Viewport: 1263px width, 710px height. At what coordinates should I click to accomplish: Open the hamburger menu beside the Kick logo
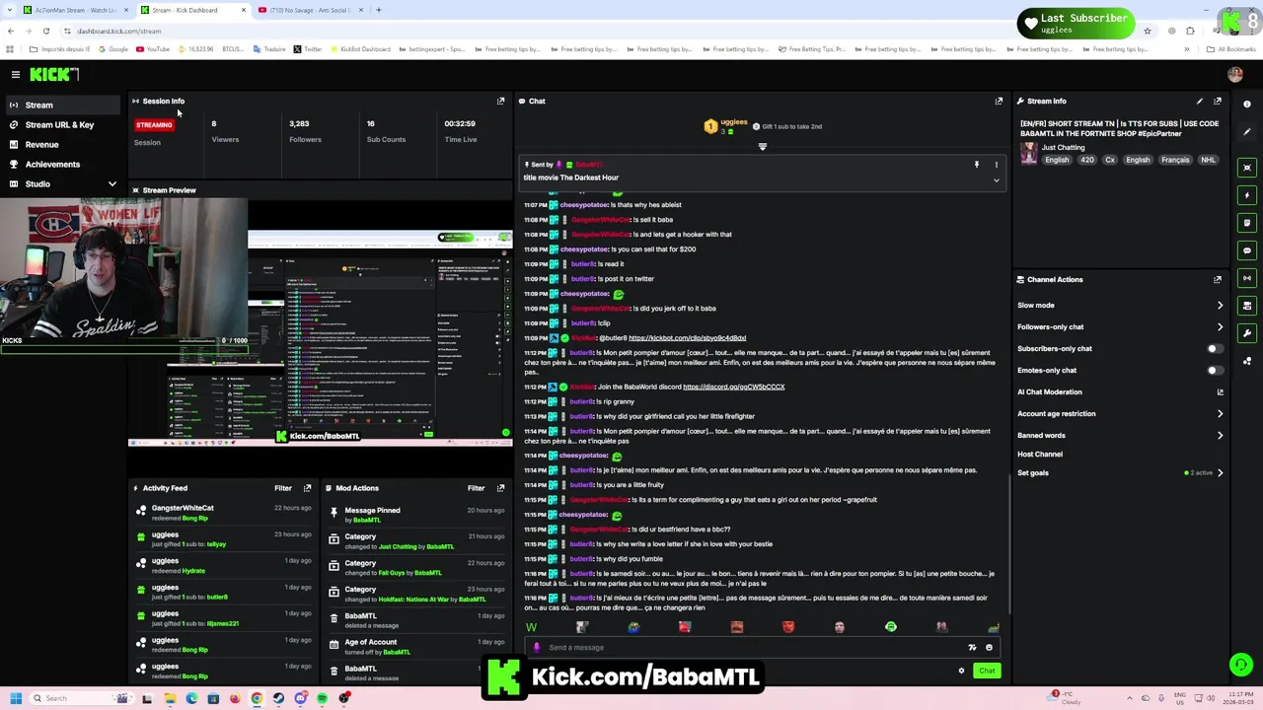point(15,75)
